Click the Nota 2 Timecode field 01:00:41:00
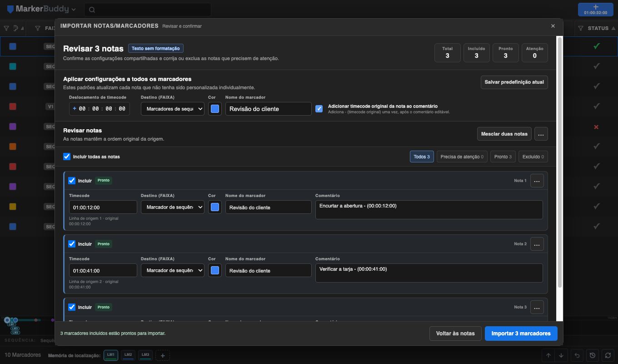Screen dimensions: 618x364 [x=103, y=270]
